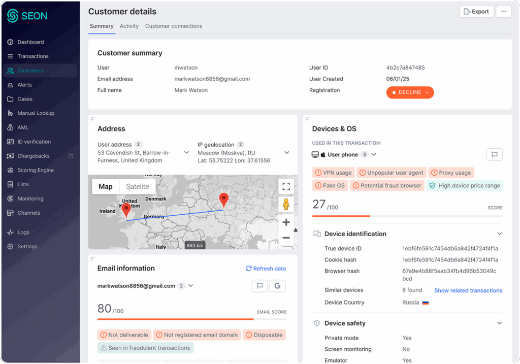Toggle map fullscreen view
The image size is (520, 364).
286,186
